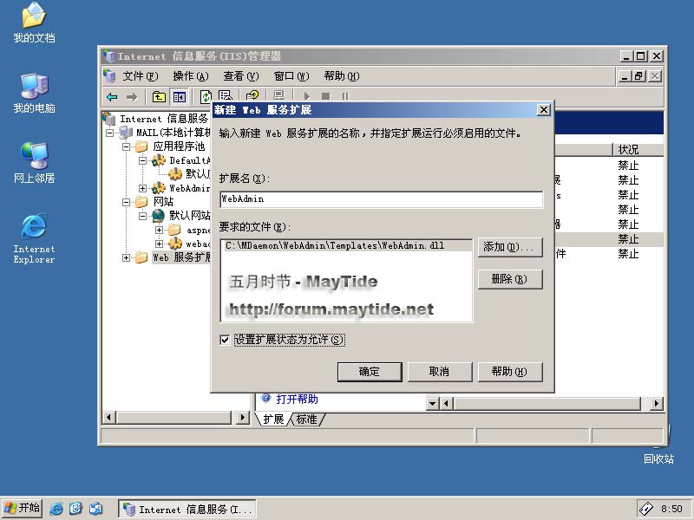
Task: Toggle the show/hide console tree icon
Action: 180,96
